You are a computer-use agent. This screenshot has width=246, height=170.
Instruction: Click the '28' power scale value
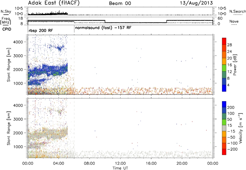[229, 45]
